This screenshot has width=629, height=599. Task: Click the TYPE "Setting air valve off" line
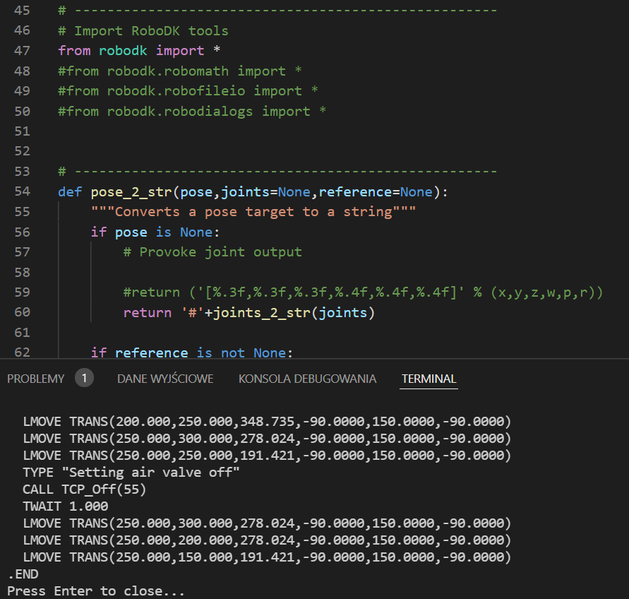click(131, 473)
